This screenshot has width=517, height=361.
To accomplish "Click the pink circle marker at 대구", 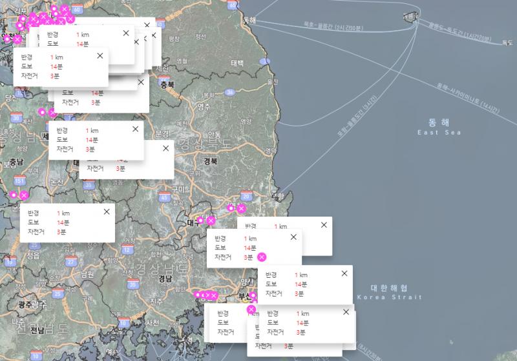I will (200, 220).
